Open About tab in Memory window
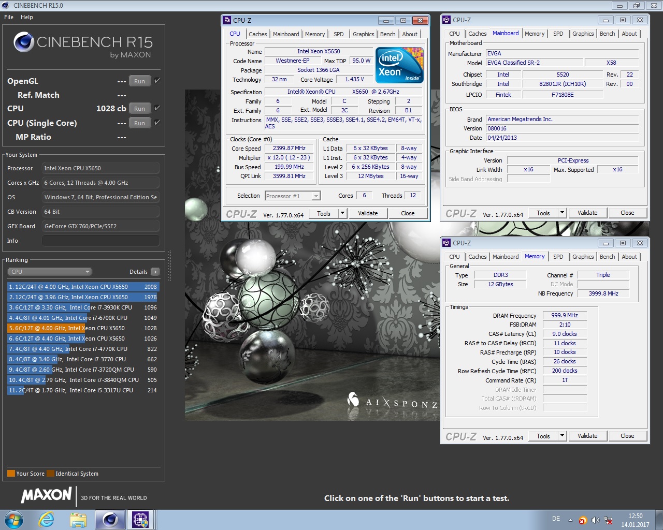The width and height of the screenshot is (663, 530). 629,257
